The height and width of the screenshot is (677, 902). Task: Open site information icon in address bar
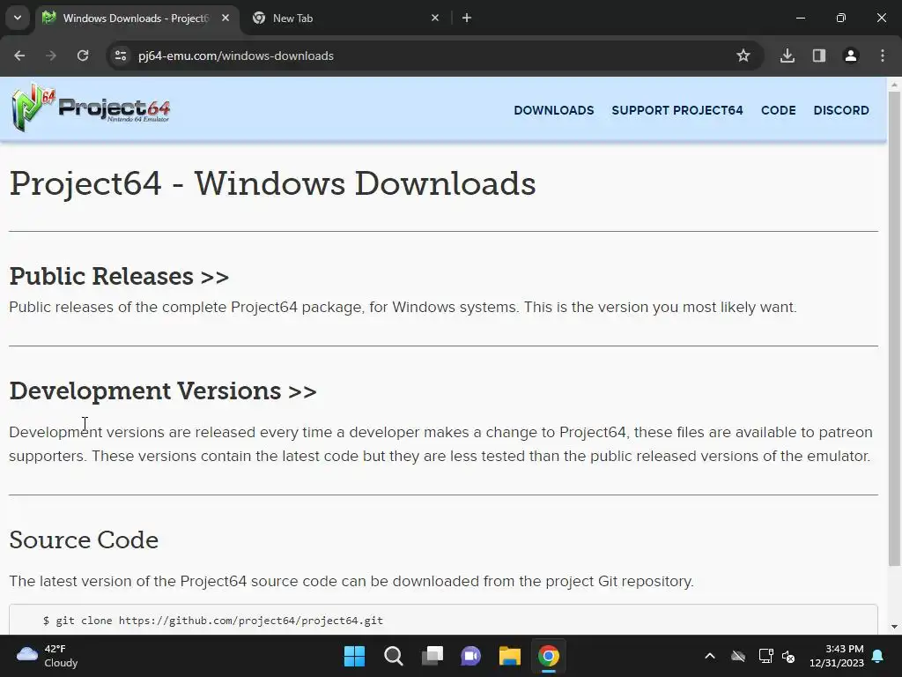coord(121,56)
